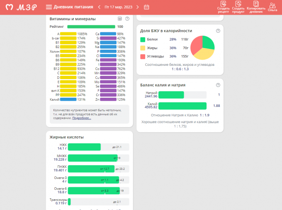Click help icon for Доля БЖУ в калорийности
Viewport: 282px width, 210px height.
pyautogui.click(x=218, y=31)
